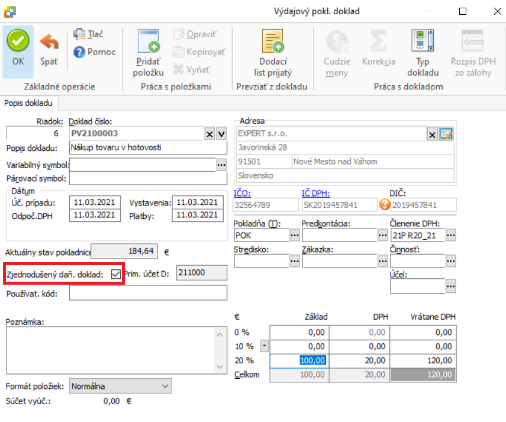Click Rozpis DPH zo zálohy
The height and width of the screenshot is (422, 506).
(473, 53)
